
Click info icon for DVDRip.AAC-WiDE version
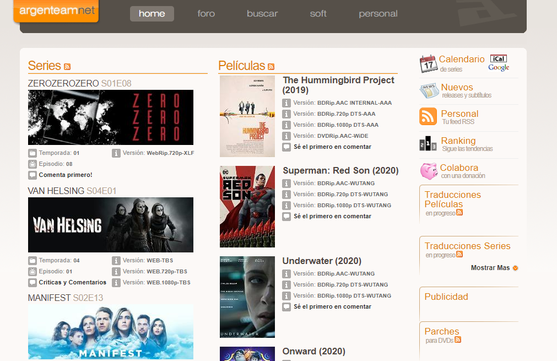(286, 136)
